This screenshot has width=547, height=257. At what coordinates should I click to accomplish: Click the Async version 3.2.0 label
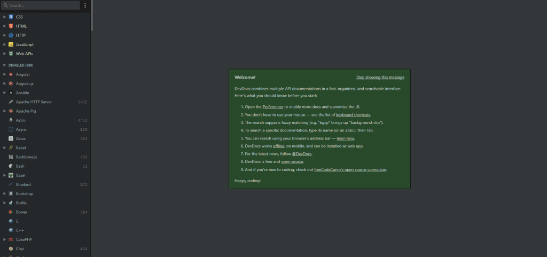tap(83, 129)
